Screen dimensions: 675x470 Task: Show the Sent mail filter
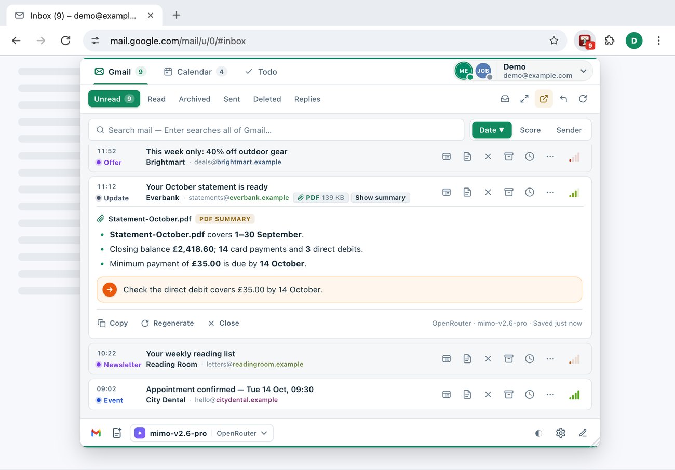(232, 99)
